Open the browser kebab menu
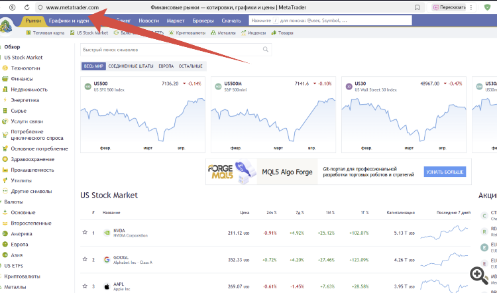Screen dimensions: 497x293 coord(471,7)
